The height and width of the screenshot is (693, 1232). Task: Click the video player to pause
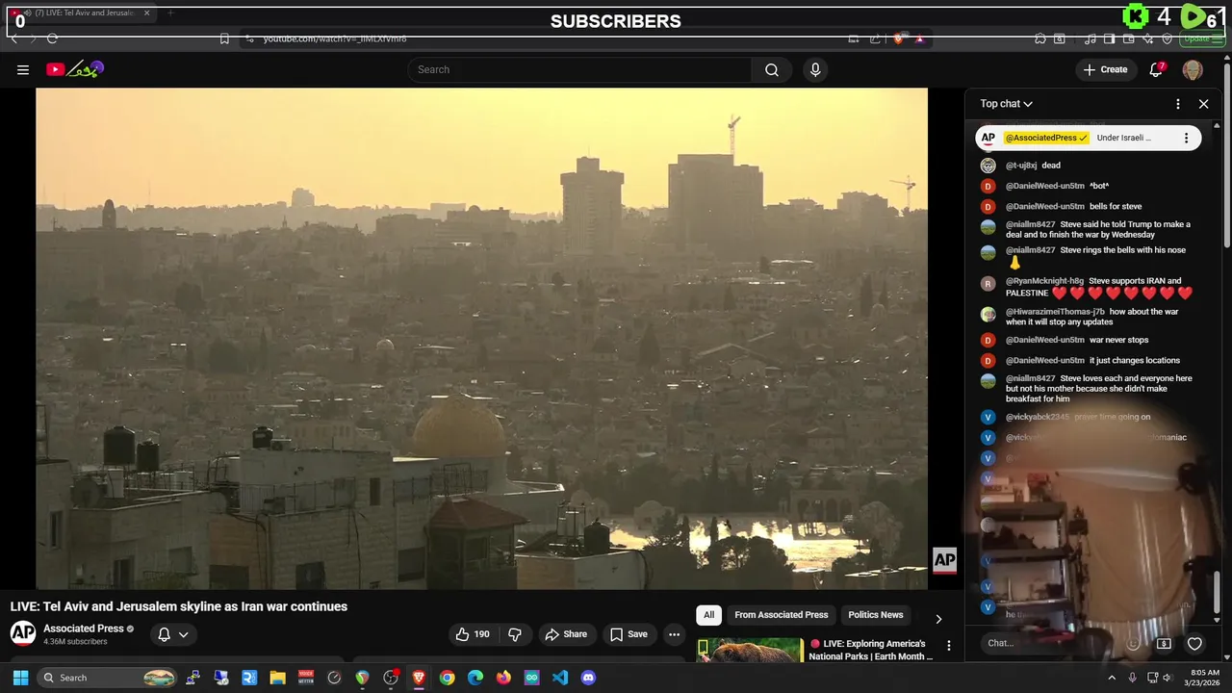point(481,338)
